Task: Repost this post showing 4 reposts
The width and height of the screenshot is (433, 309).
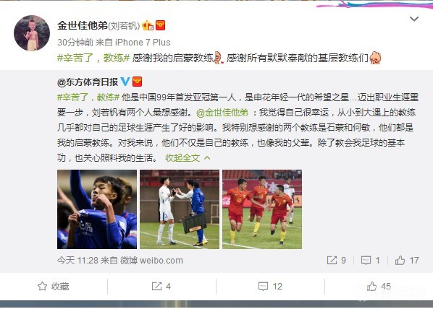Action: click(x=161, y=287)
